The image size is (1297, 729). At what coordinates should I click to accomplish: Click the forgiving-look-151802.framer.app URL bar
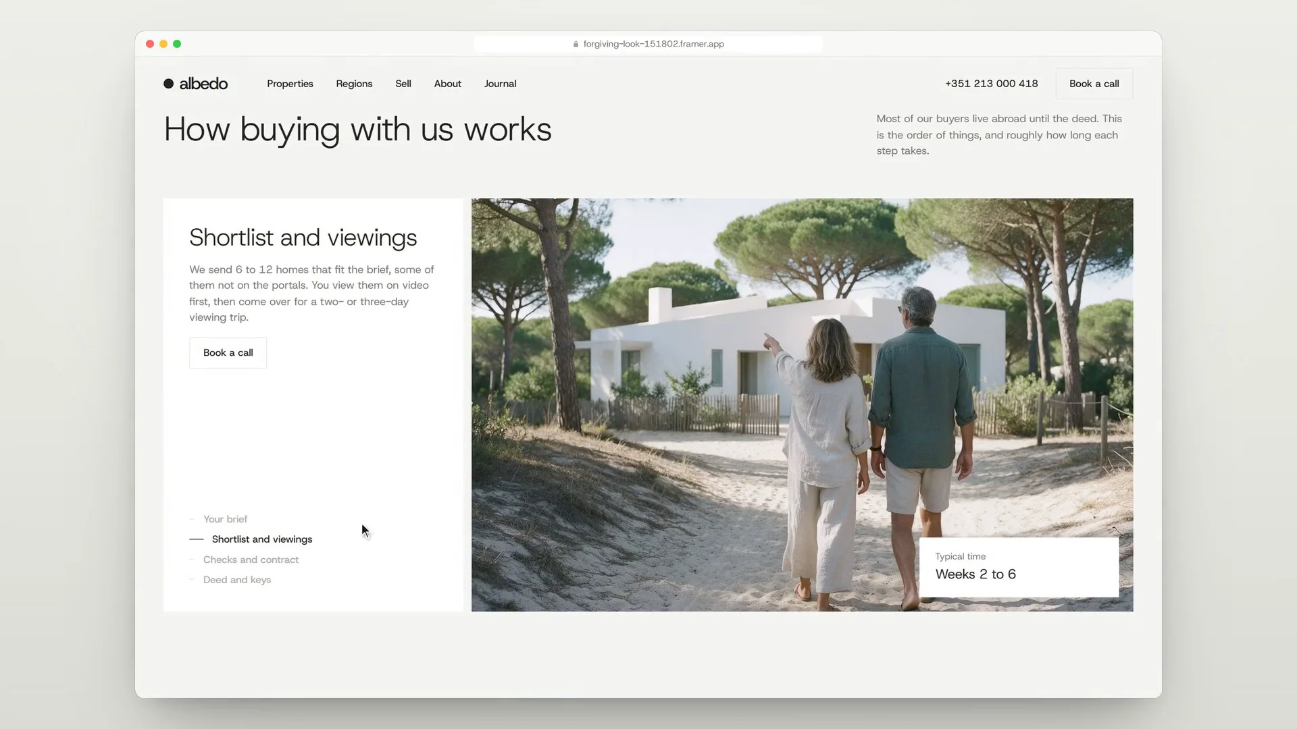point(648,44)
